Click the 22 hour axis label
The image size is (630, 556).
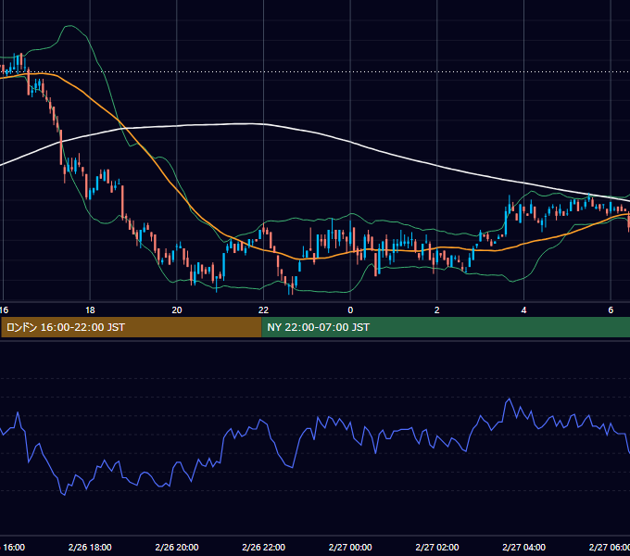263,310
